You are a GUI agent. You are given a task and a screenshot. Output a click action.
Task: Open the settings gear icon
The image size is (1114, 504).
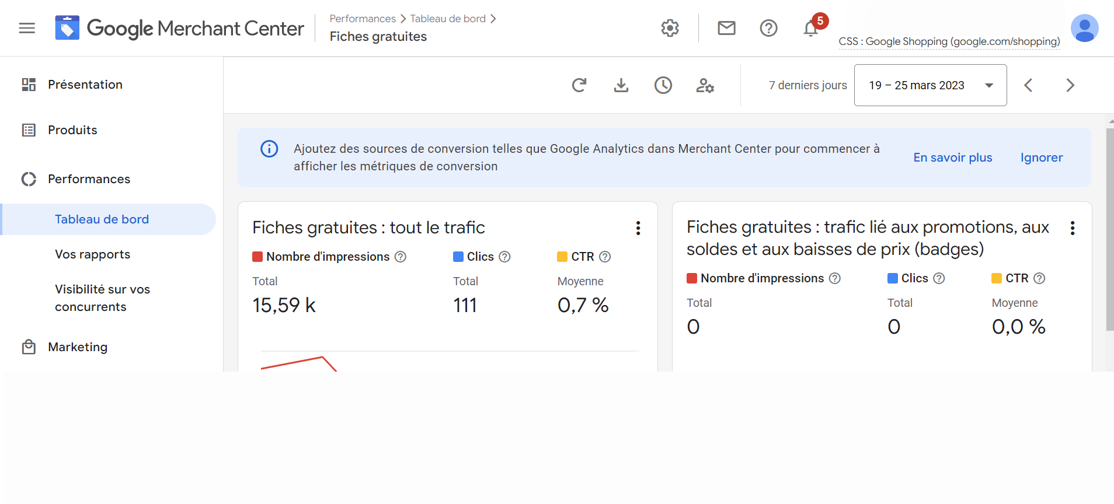click(670, 28)
